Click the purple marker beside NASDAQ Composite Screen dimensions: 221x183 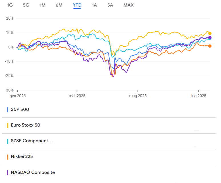(x=7, y=172)
